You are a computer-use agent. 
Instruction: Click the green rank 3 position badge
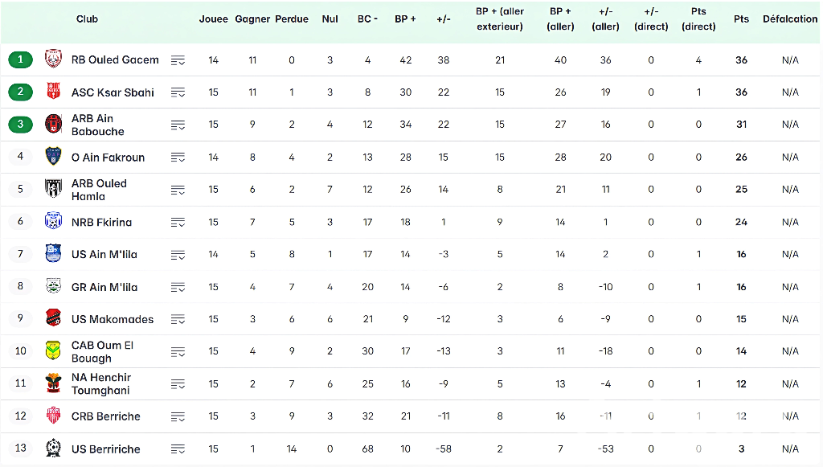click(x=21, y=125)
